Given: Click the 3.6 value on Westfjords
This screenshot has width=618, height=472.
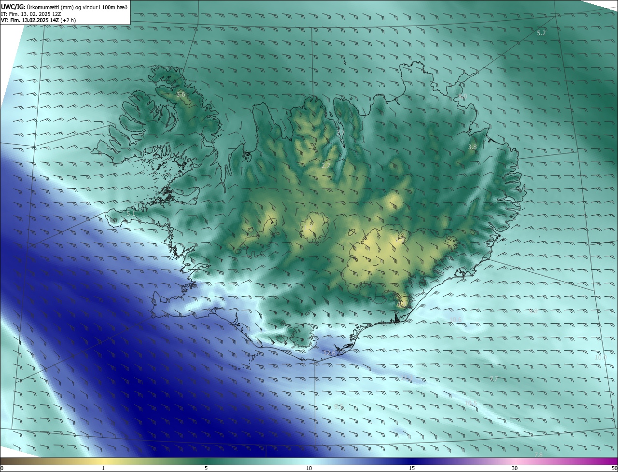Looking at the screenshot, I should tap(181, 94).
